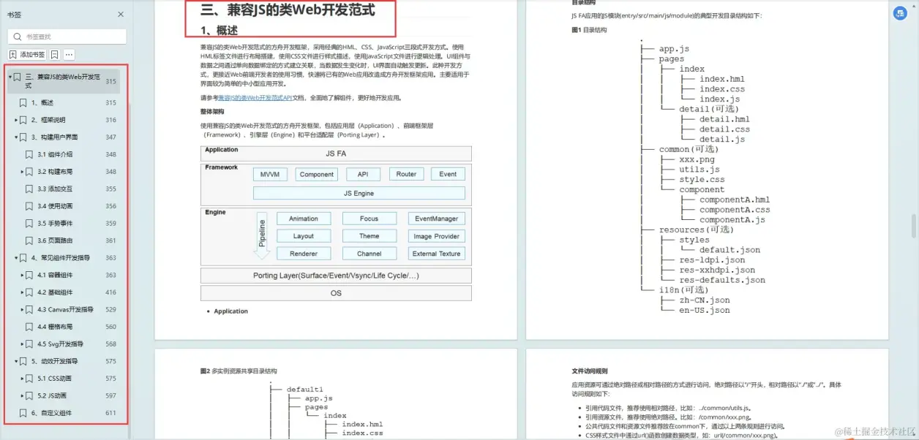Click the blue floating icon at the window corner

(900, 13)
